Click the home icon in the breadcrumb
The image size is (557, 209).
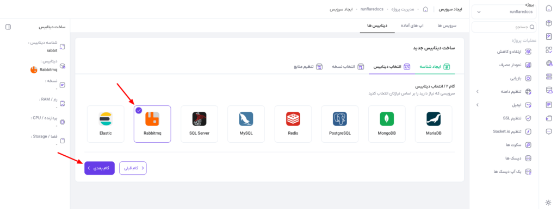click(x=425, y=9)
